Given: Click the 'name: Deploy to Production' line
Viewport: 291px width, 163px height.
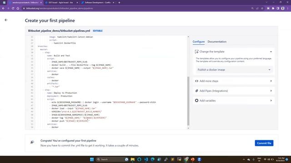Looking at the screenshot, I should pyautogui.click(x=62, y=93).
